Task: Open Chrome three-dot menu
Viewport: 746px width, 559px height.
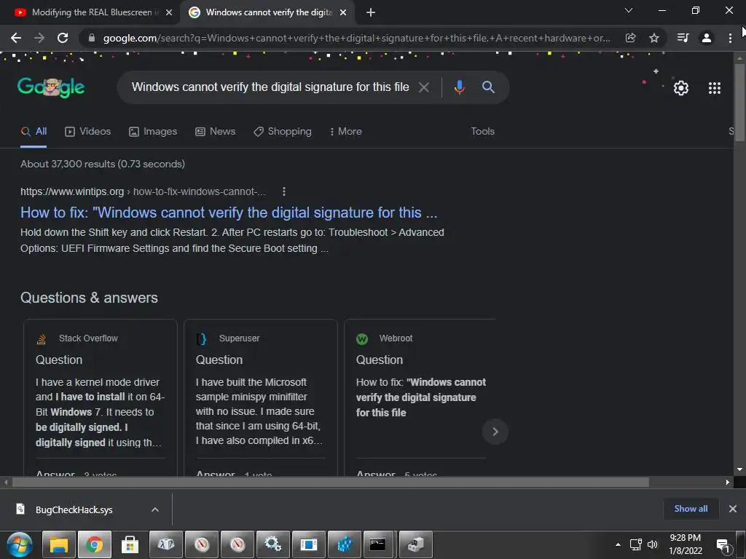Action: tap(730, 38)
